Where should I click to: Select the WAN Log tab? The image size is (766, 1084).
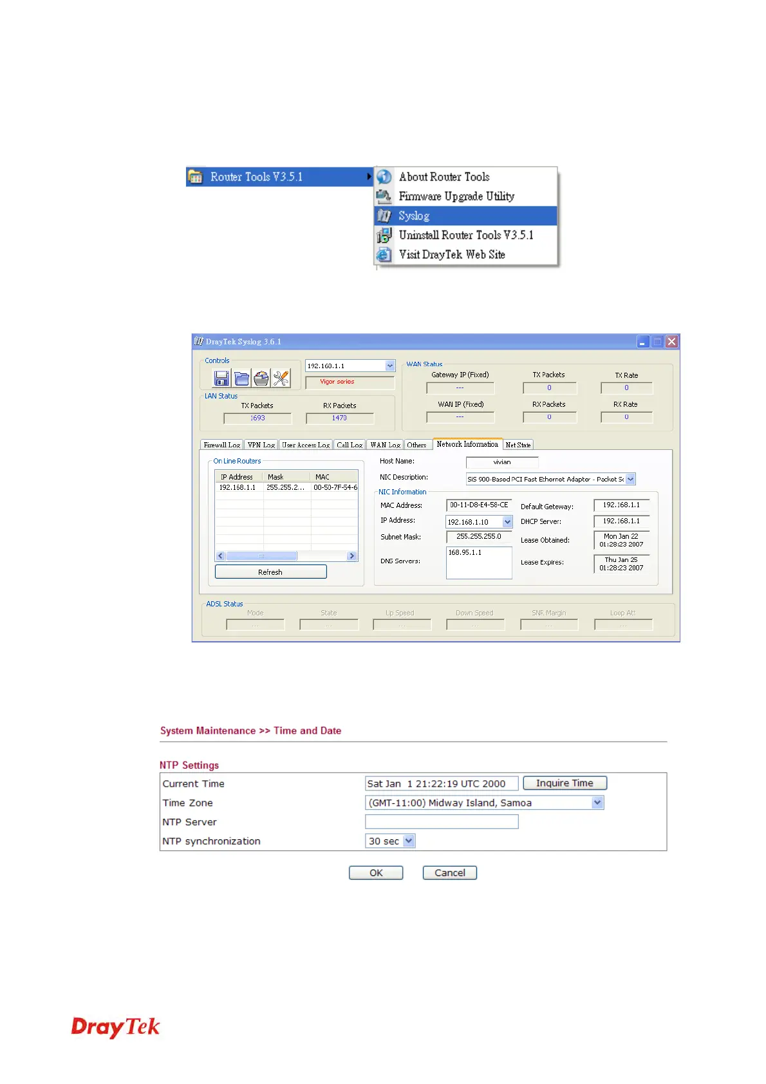[x=385, y=445]
